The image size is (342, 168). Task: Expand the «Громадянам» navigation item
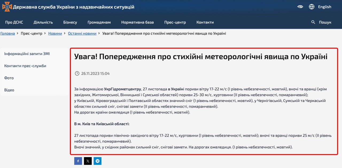(x=99, y=22)
